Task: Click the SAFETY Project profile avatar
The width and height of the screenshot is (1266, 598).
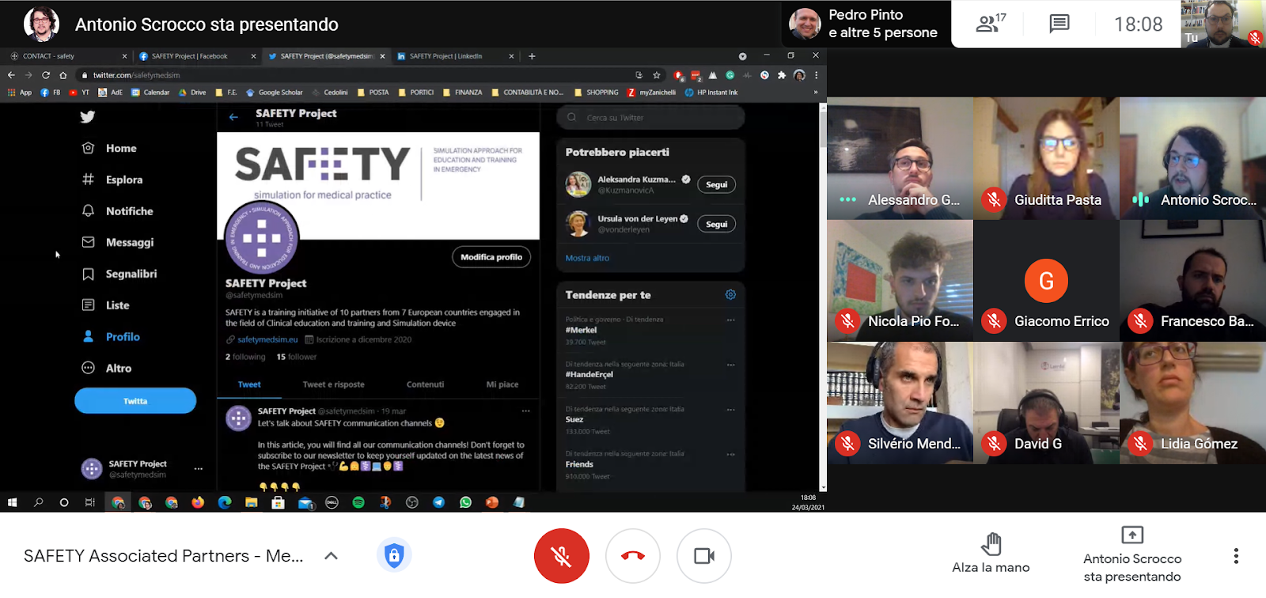Action: [263, 237]
